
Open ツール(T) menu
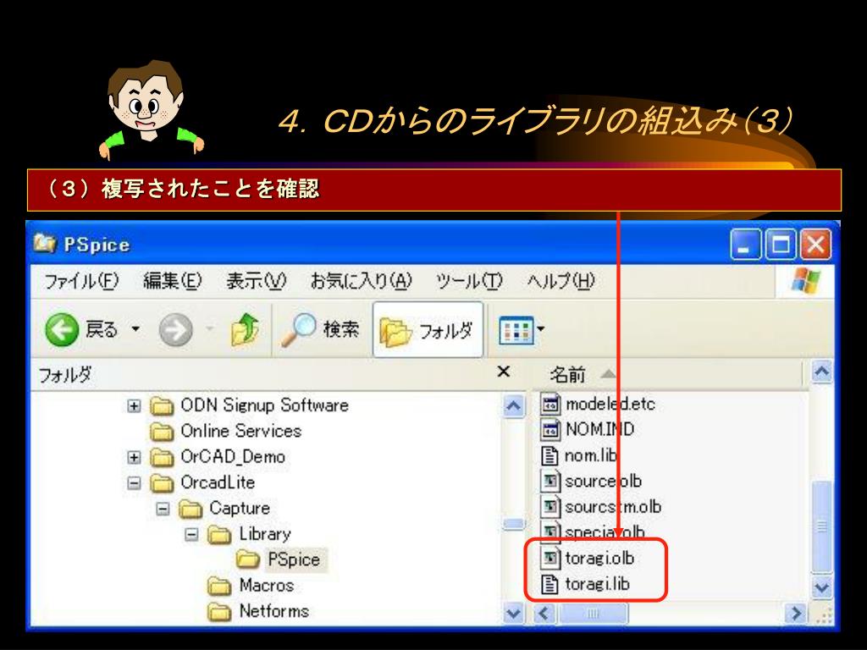pos(469,281)
